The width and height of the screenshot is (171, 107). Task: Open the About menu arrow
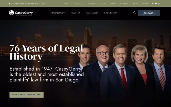[71, 4]
